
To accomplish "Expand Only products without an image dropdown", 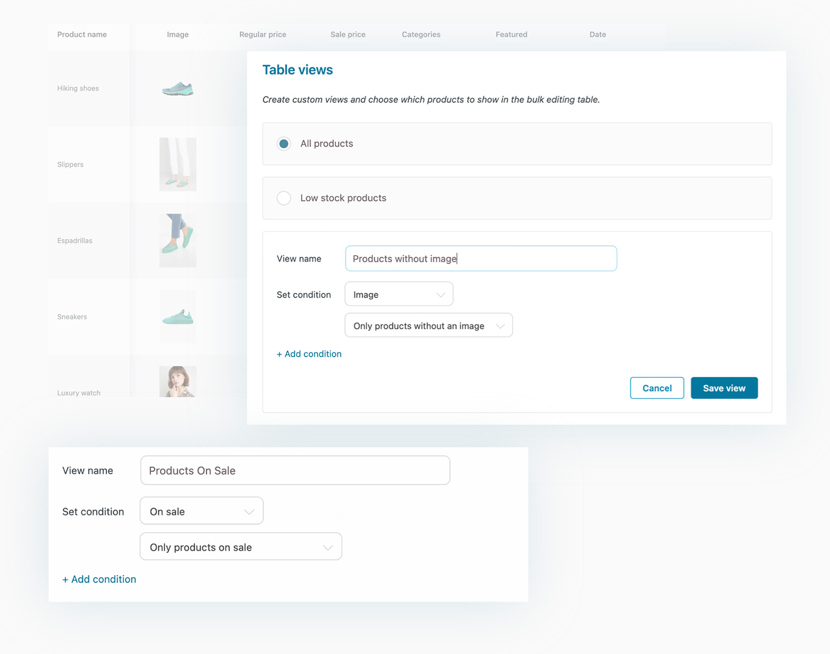I will [428, 326].
